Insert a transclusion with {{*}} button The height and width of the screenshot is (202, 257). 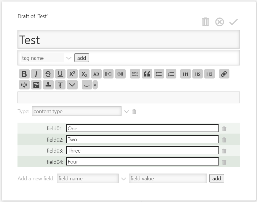coord(120,74)
